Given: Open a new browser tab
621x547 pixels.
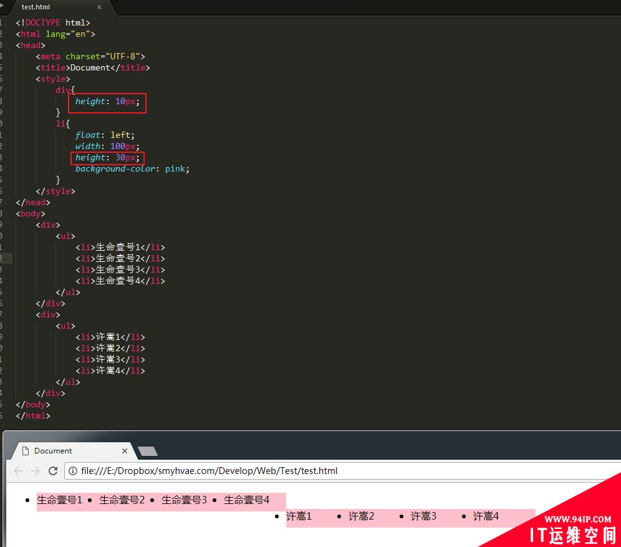Looking at the screenshot, I should pyautogui.click(x=148, y=451).
